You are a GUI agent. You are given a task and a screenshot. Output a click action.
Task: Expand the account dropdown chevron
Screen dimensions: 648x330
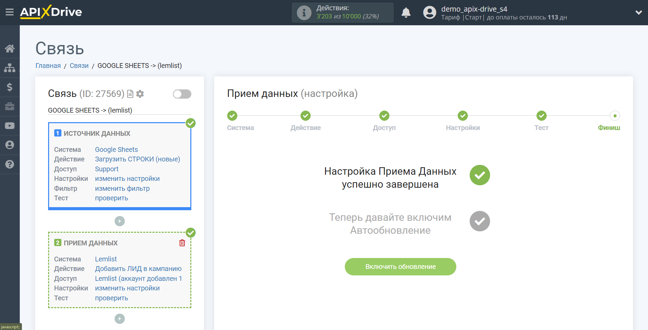(x=638, y=13)
